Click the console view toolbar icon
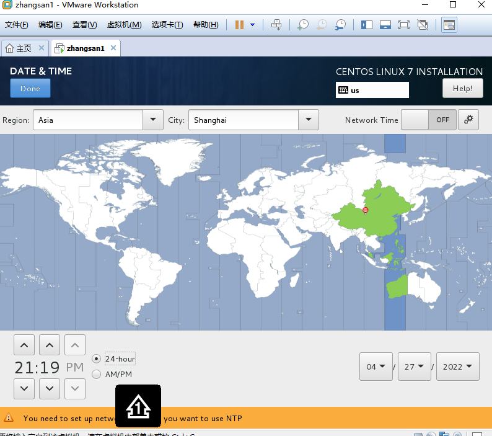The image size is (492, 436). point(449,25)
